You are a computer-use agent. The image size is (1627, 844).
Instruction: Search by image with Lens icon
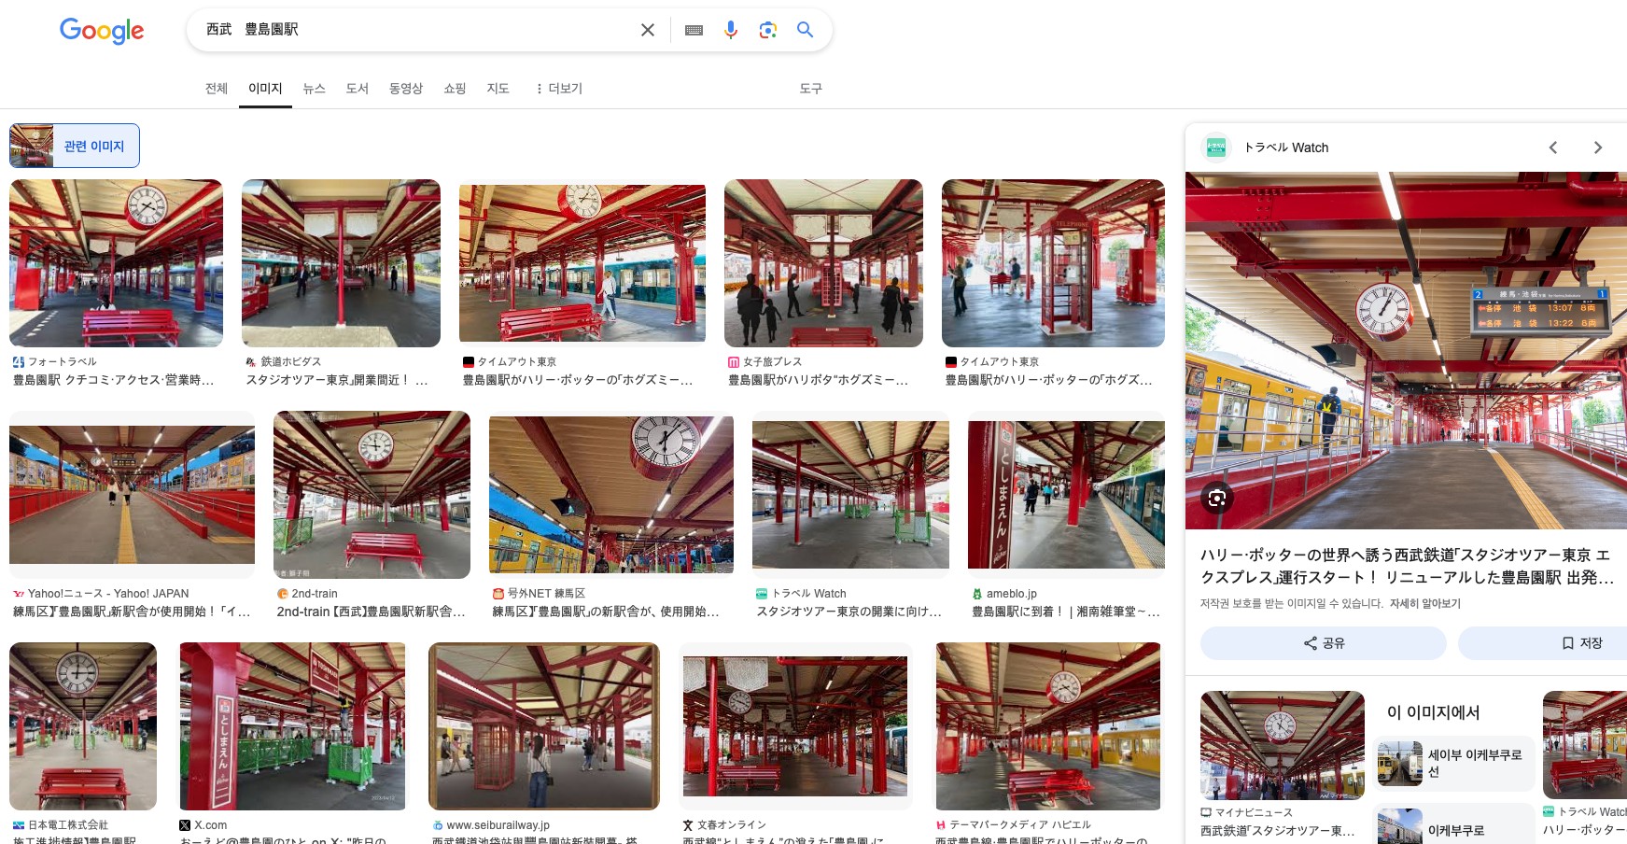(768, 30)
